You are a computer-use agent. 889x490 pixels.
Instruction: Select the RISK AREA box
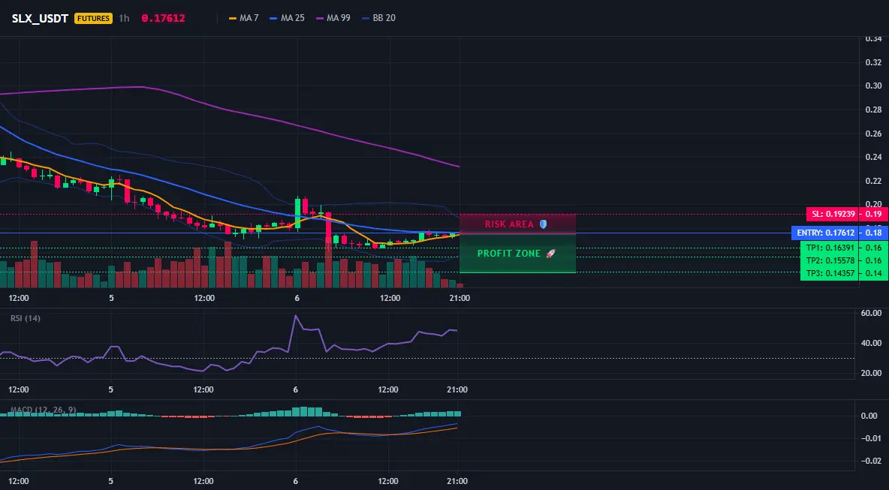pyautogui.click(x=517, y=224)
